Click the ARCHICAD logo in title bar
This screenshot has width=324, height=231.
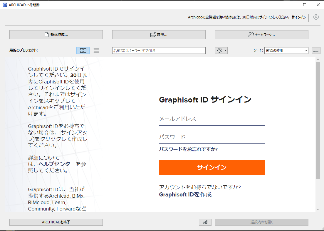(x=5, y=5)
